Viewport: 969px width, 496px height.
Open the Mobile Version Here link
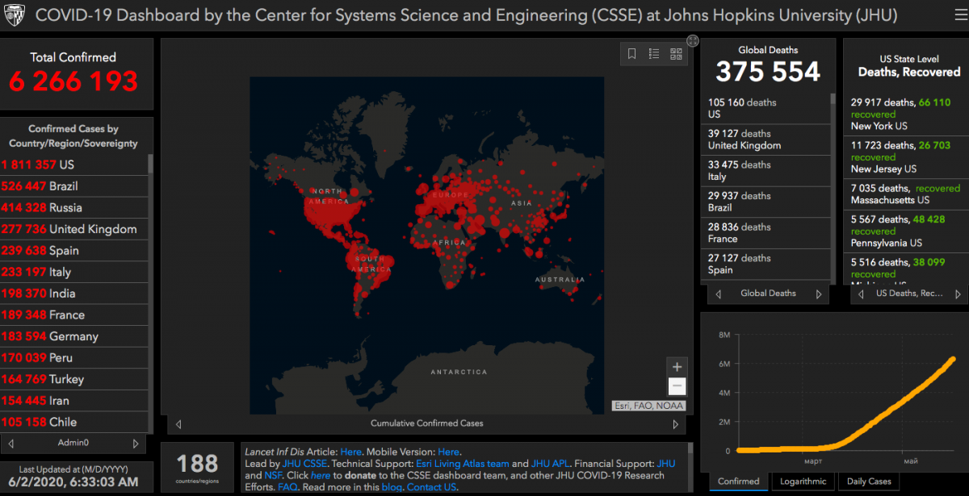(448, 452)
